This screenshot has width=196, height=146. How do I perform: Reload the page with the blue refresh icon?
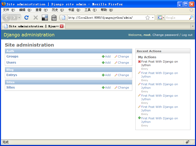point(27,18)
